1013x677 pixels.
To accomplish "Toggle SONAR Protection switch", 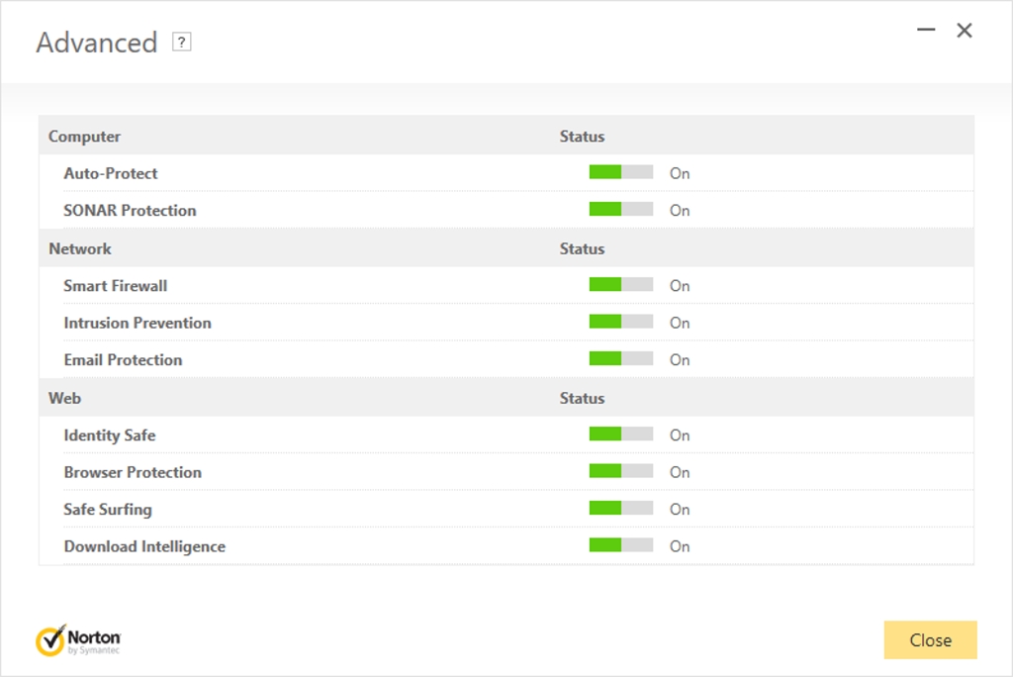I will [620, 210].
